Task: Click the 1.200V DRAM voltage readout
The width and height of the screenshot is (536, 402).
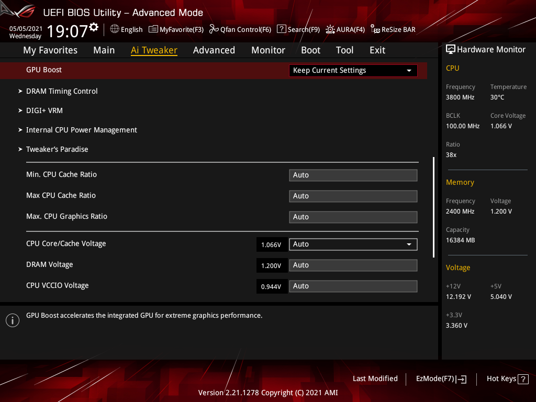Action: (271, 265)
